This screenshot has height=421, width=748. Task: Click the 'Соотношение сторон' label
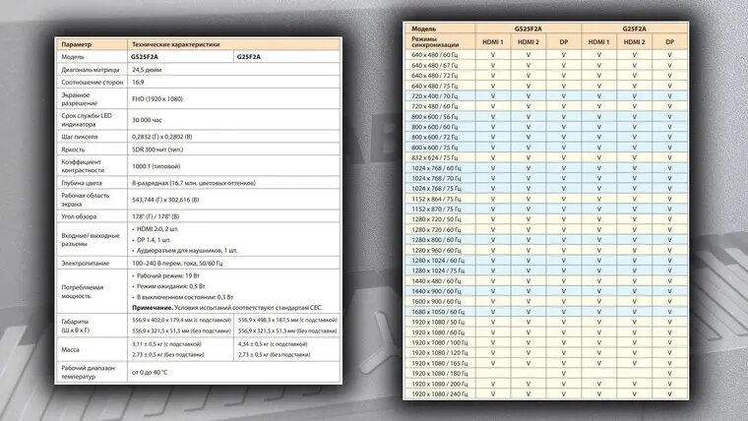click(93, 82)
